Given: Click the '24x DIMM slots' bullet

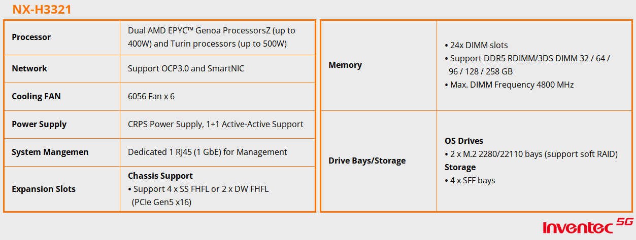Looking at the screenshot, I should (476, 45).
